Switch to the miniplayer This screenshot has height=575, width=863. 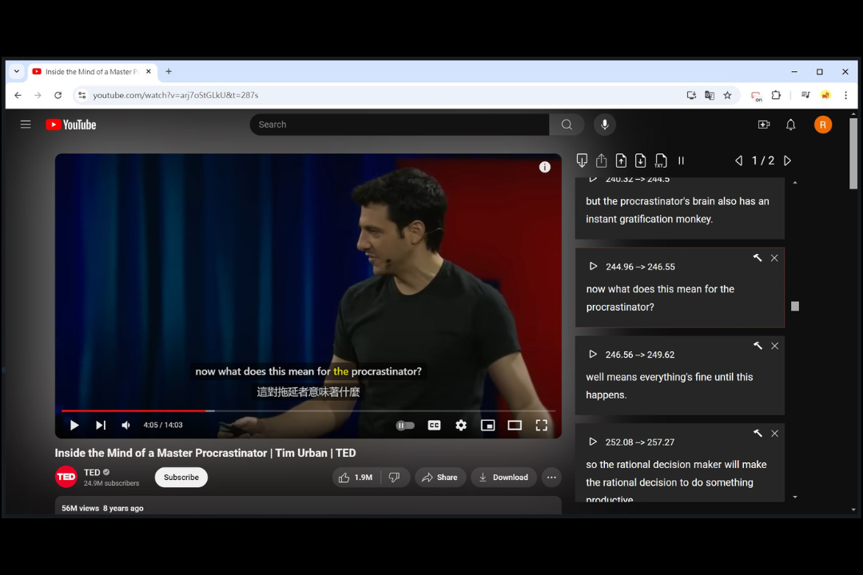click(x=487, y=426)
